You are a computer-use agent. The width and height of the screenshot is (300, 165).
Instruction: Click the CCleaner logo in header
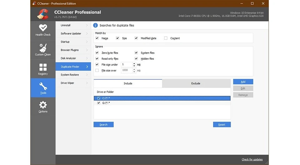click(42, 14)
